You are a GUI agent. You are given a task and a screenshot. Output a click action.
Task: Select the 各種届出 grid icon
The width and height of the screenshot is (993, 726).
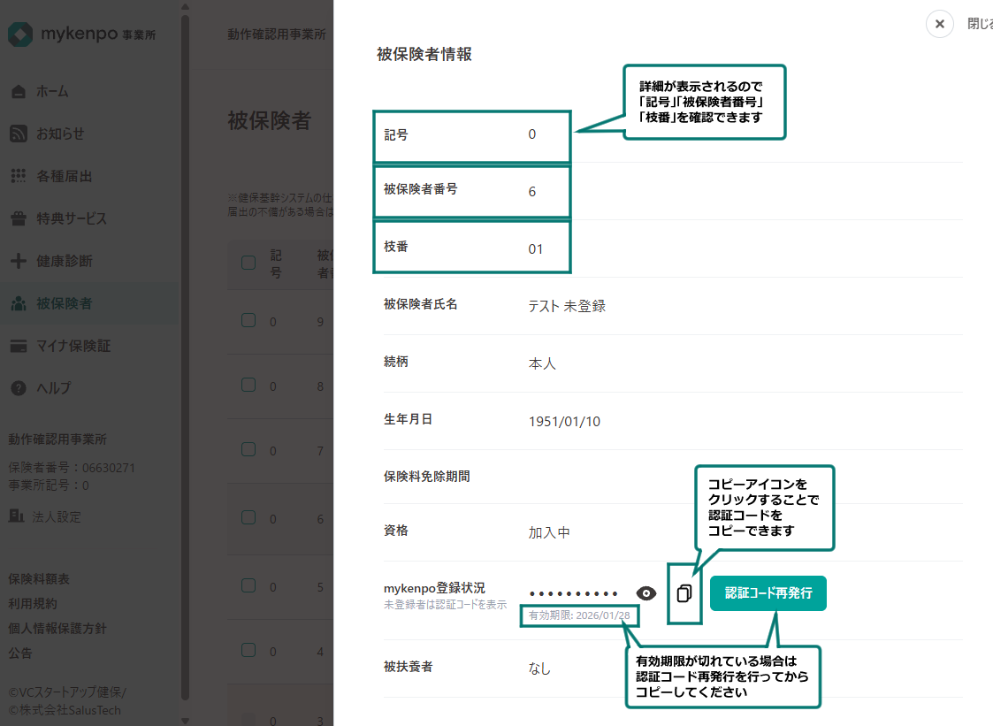[x=19, y=176]
